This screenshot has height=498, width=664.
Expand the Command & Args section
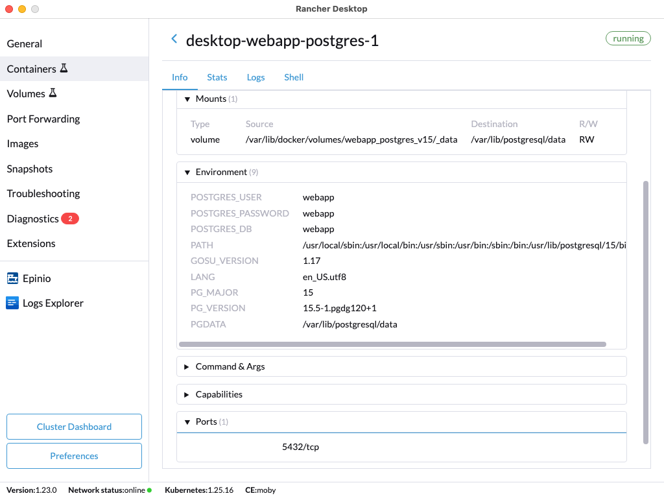pyautogui.click(x=186, y=367)
